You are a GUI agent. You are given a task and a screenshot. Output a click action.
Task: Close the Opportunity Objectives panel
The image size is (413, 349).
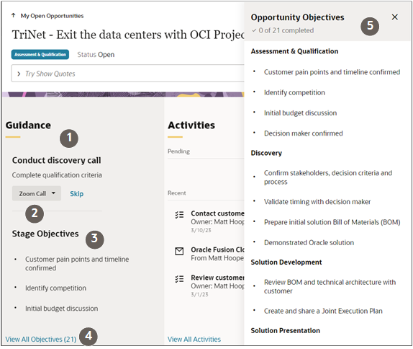pos(394,17)
